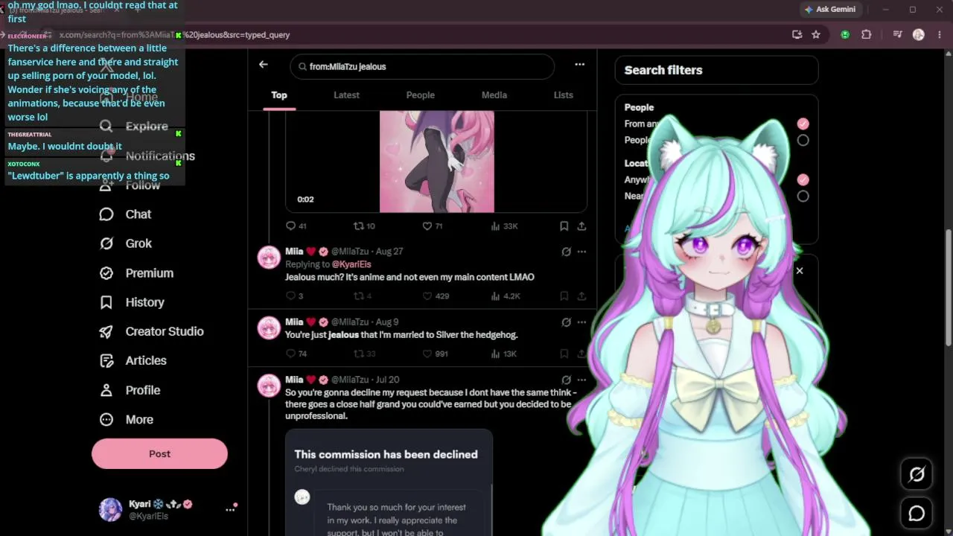Switch to the Media tab
953x536 pixels.
pyautogui.click(x=494, y=95)
